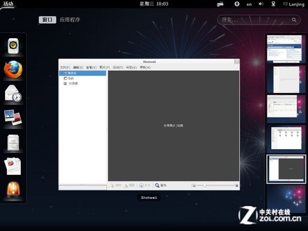Switch to the first workspace with browser
308x231 pixels.
pyautogui.click(x=286, y=49)
